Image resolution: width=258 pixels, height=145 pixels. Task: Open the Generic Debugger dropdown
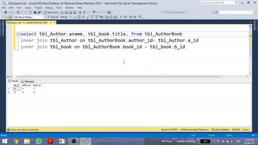click(x=186, y=12)
